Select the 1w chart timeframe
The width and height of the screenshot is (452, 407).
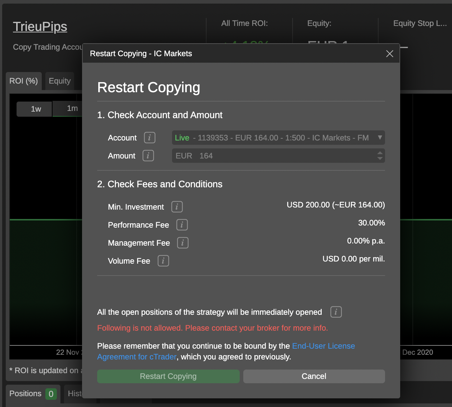(x=35, y=109)
